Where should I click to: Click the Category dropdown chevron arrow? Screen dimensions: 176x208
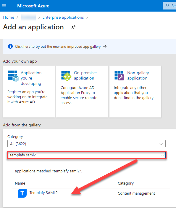(x=161, y=144)
